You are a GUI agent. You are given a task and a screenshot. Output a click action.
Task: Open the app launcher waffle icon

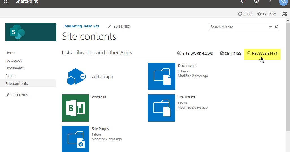(x=6, y=1)
